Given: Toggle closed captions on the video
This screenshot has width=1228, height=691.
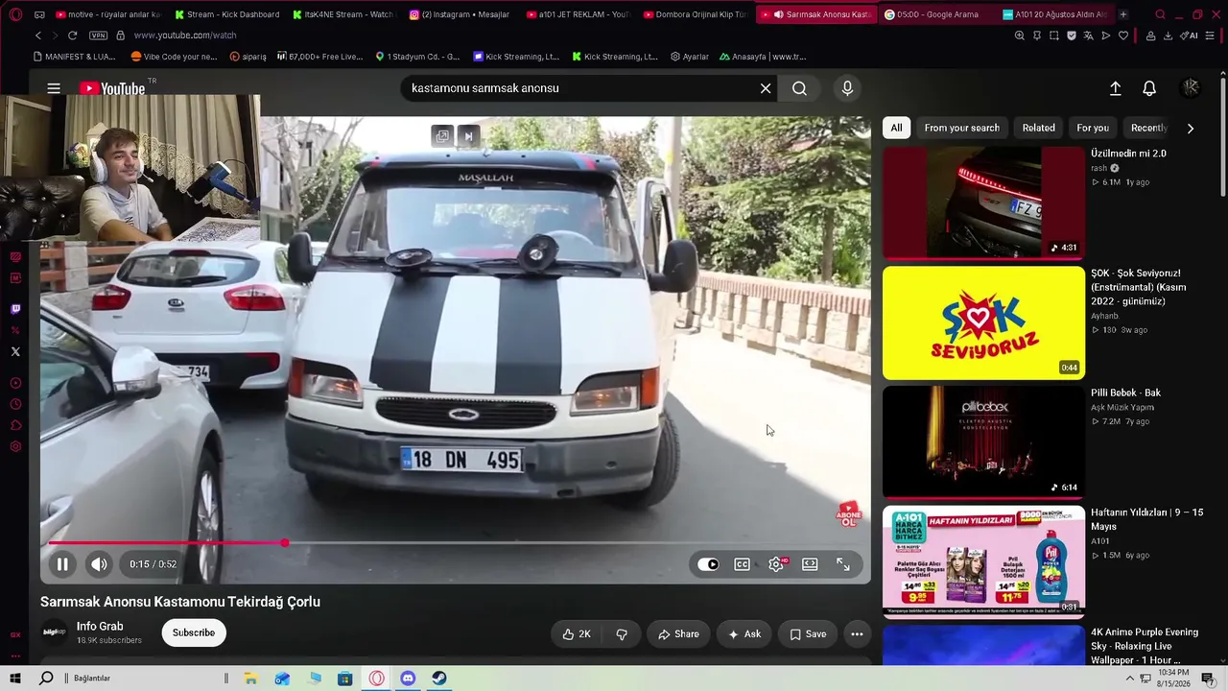Looking at the screenshot, I should pyautogui.click(x=742, y=564).
